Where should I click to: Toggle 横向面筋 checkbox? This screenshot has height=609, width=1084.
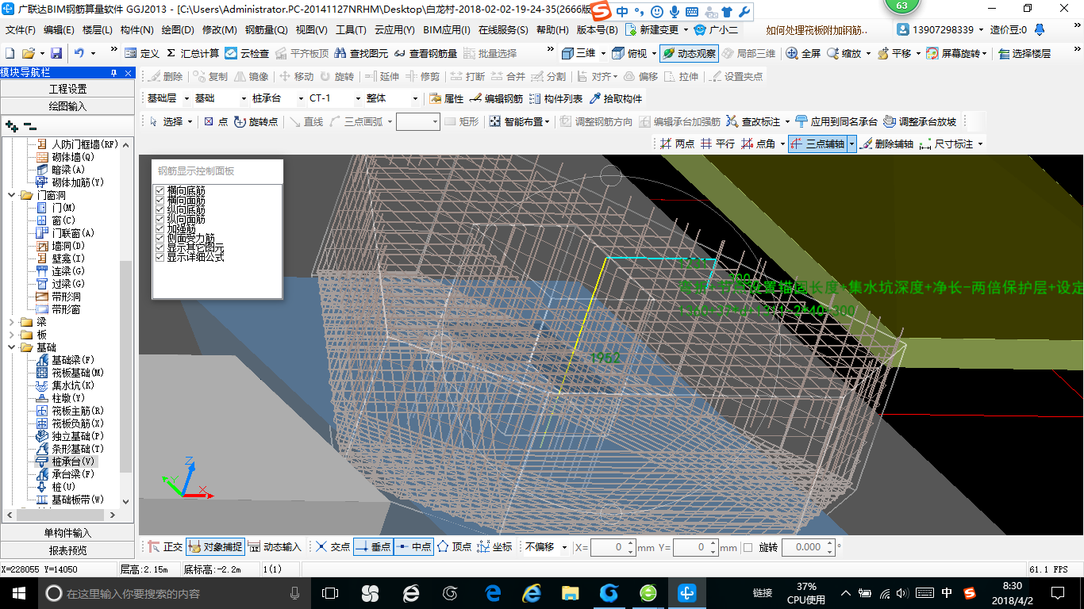pos(160,200)
